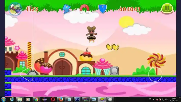Click the bee-dress doll character
This screenshot has height=102, width=181.
tap(92, 34)
